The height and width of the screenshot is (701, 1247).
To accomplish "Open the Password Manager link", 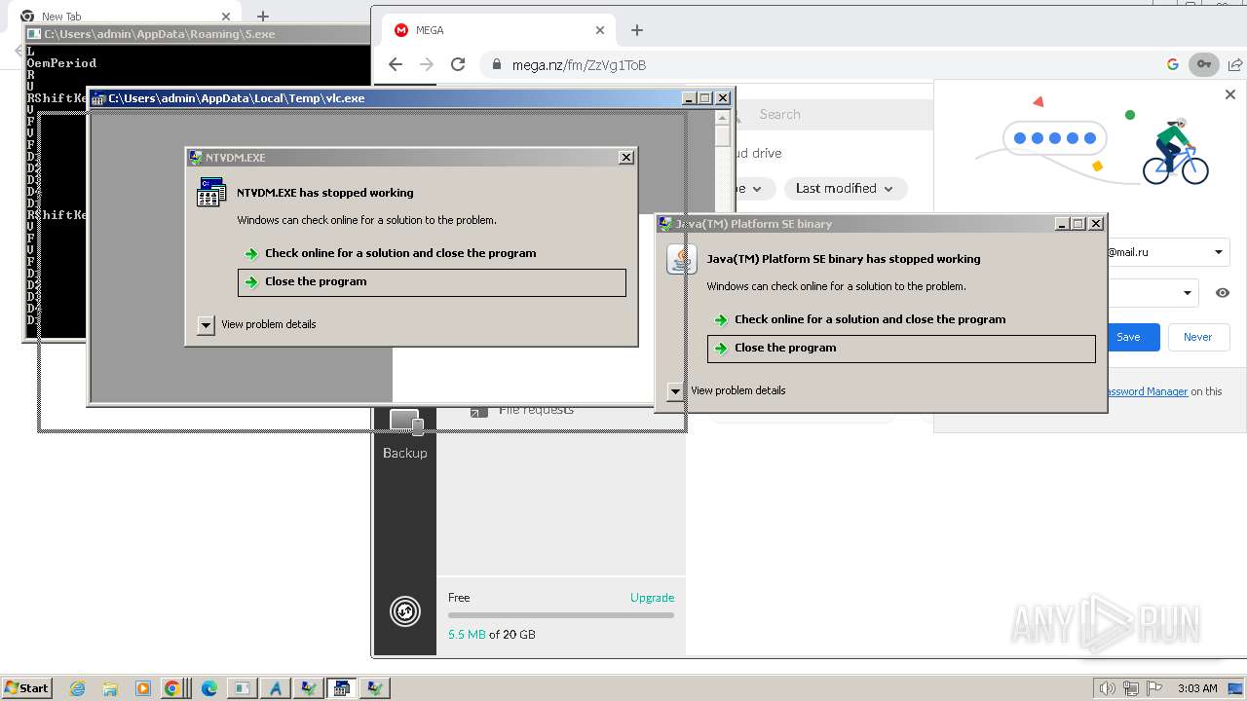I will (x=1146, y=391).
